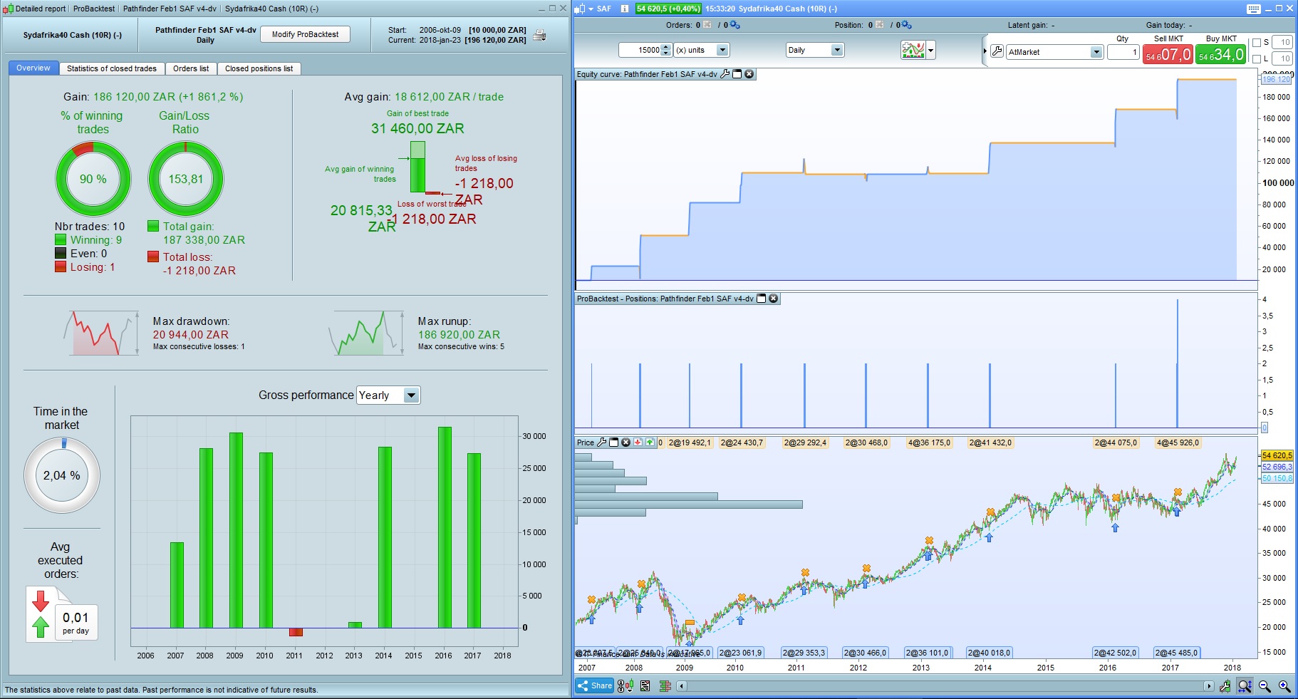Switch to the Overview tab
Screen dimensions: 1298x699
[x=33, y=68]
